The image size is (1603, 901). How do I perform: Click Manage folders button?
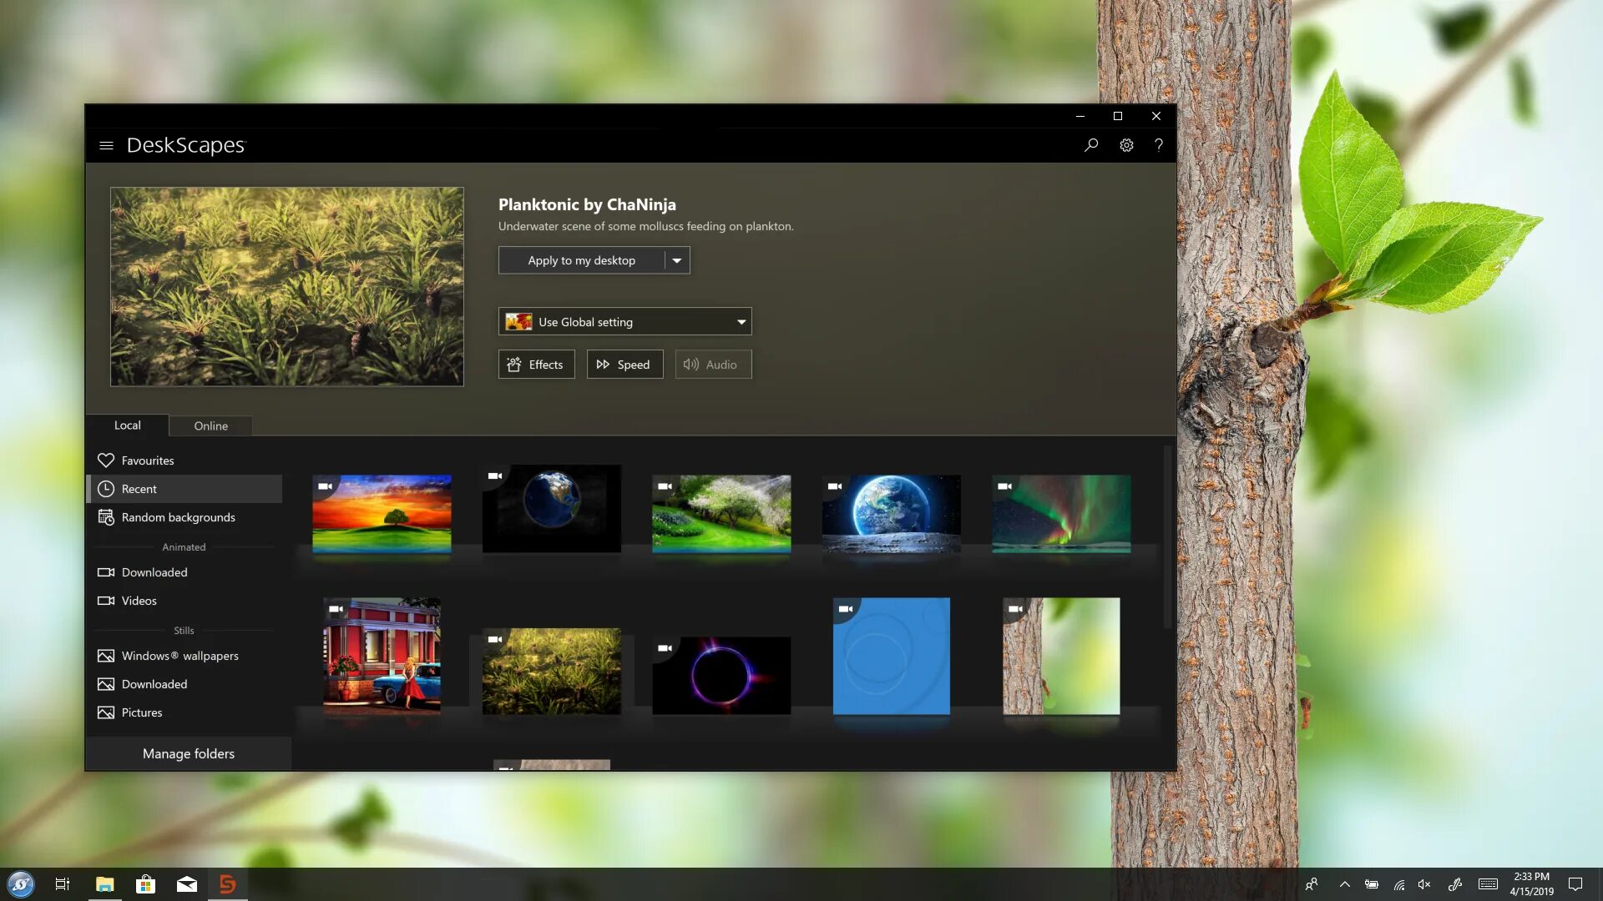pyautogui.click(x=189, y=753)
